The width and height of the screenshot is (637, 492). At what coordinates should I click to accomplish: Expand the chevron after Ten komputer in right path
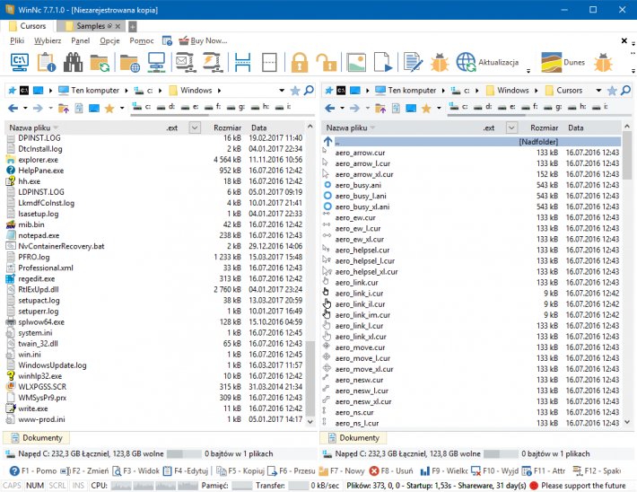(443, 91)
